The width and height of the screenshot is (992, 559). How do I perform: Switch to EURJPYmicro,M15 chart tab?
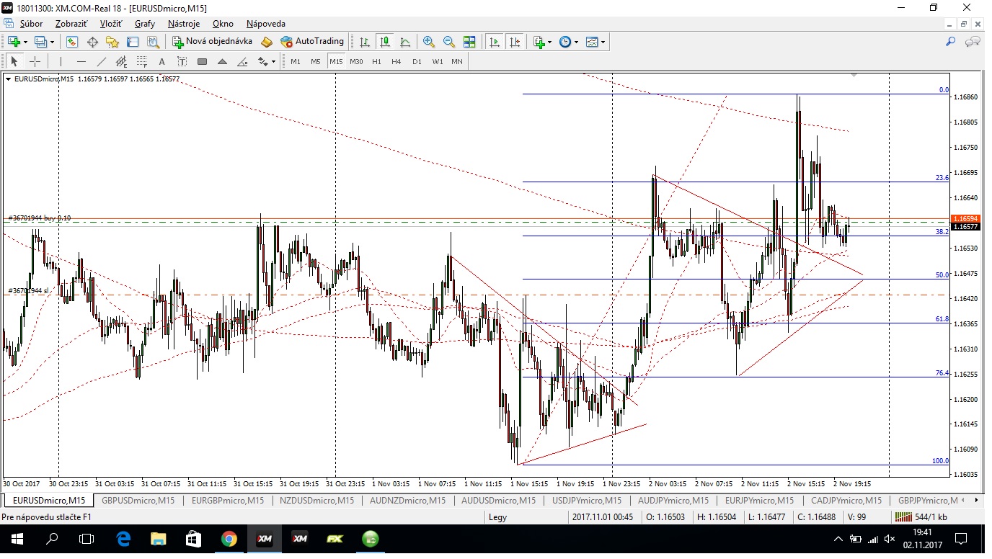[x=759, y=500]
